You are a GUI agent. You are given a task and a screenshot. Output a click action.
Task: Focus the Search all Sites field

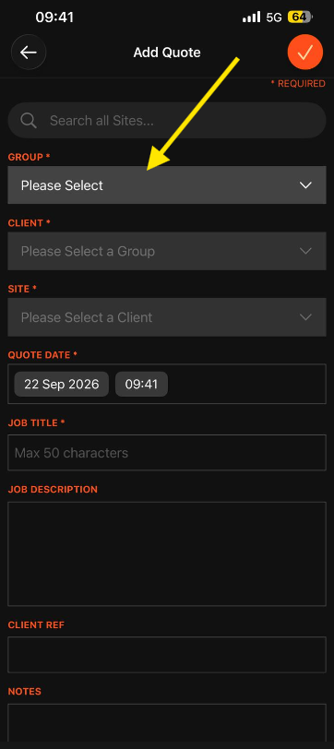click(167, 120)
